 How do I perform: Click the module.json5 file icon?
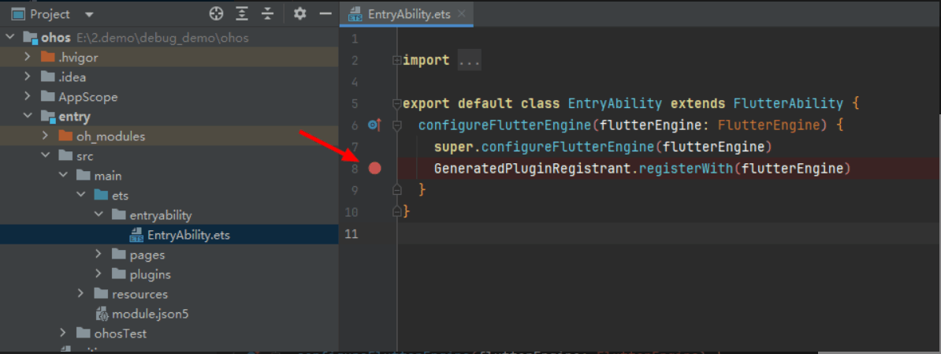coord(102,314)
